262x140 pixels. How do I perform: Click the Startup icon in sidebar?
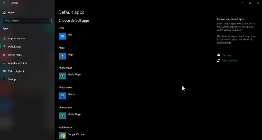[x=4, y=79]
